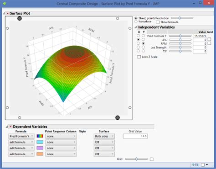Click the RPM value slider
The height and width of the screenshot is (169, 216).
point(180,43)
